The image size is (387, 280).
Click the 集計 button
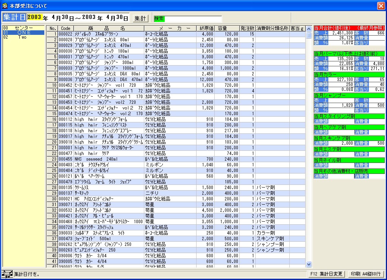tap(140, 18)
